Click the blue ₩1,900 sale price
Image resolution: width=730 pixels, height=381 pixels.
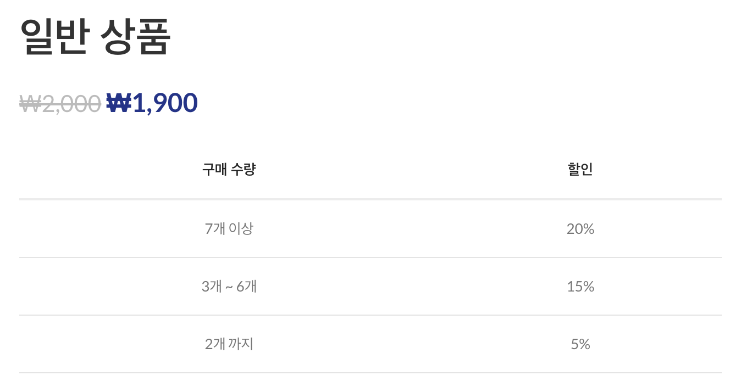click(x=152, y=103)
